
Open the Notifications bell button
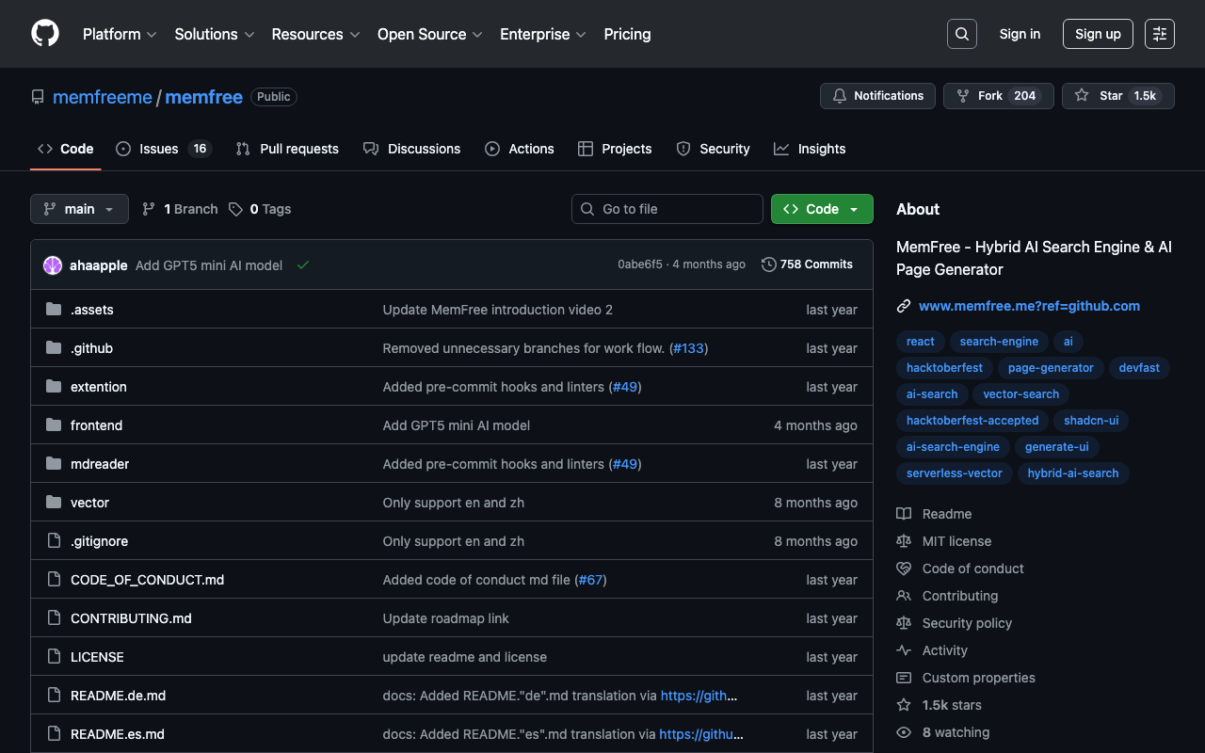[x=877, y=96]
